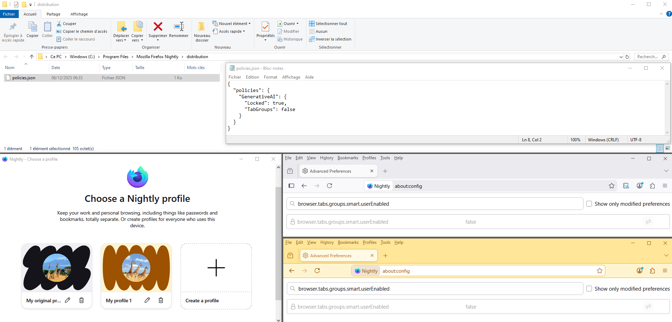Screen dimensions: 672x322
Task: Create a folder with Nouveau dossier icon
Action: pyautogui.click(x=202, y=27)
